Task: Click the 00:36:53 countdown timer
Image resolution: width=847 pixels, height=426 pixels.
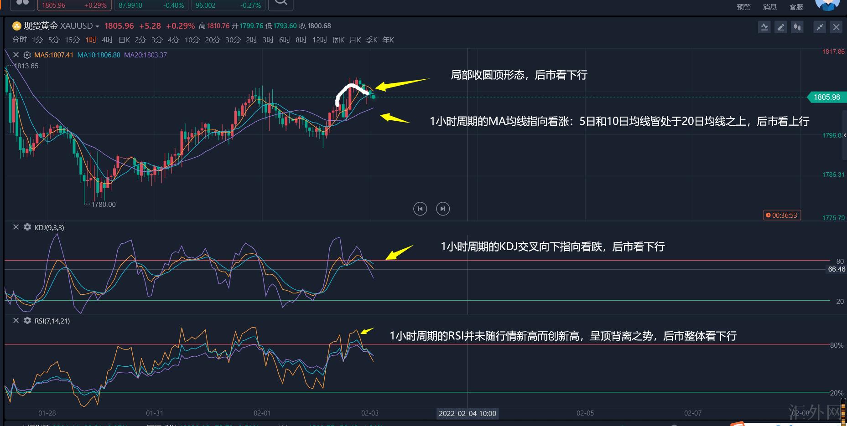Action: [x=782, y=215]
